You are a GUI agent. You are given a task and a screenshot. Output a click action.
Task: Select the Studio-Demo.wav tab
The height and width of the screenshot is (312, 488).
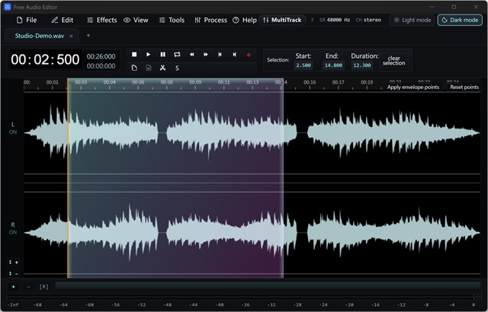click(40, 36)
